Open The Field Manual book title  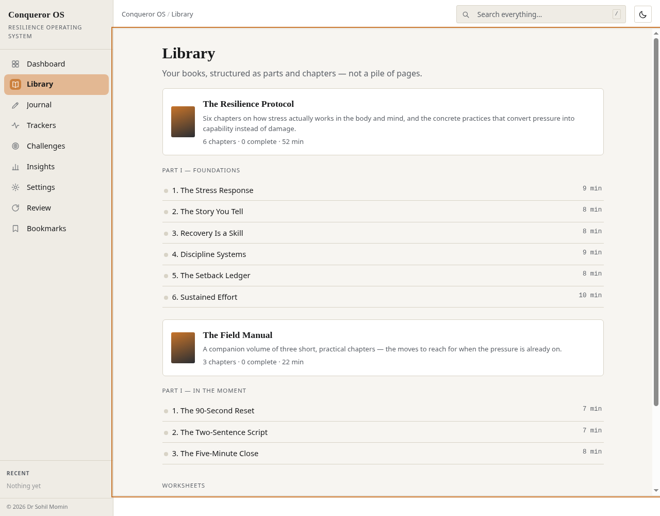click(x=237, y=335)
